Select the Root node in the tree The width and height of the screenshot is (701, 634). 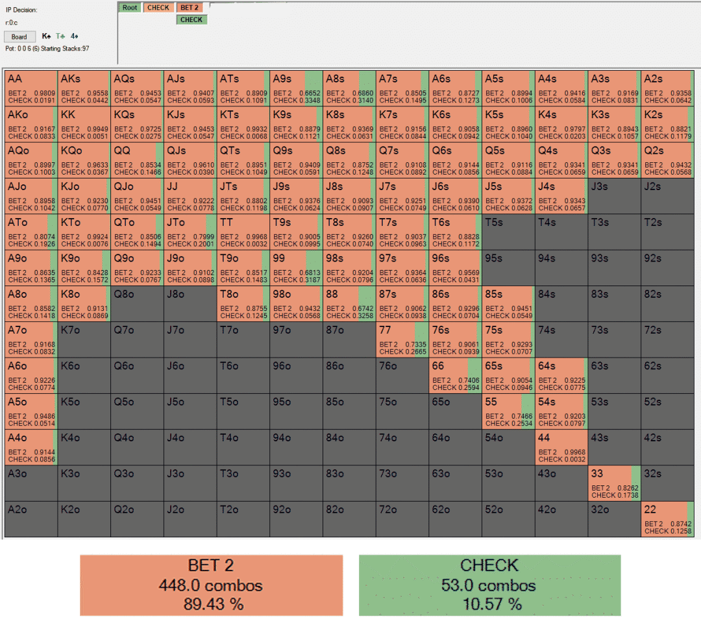point(130,8)
